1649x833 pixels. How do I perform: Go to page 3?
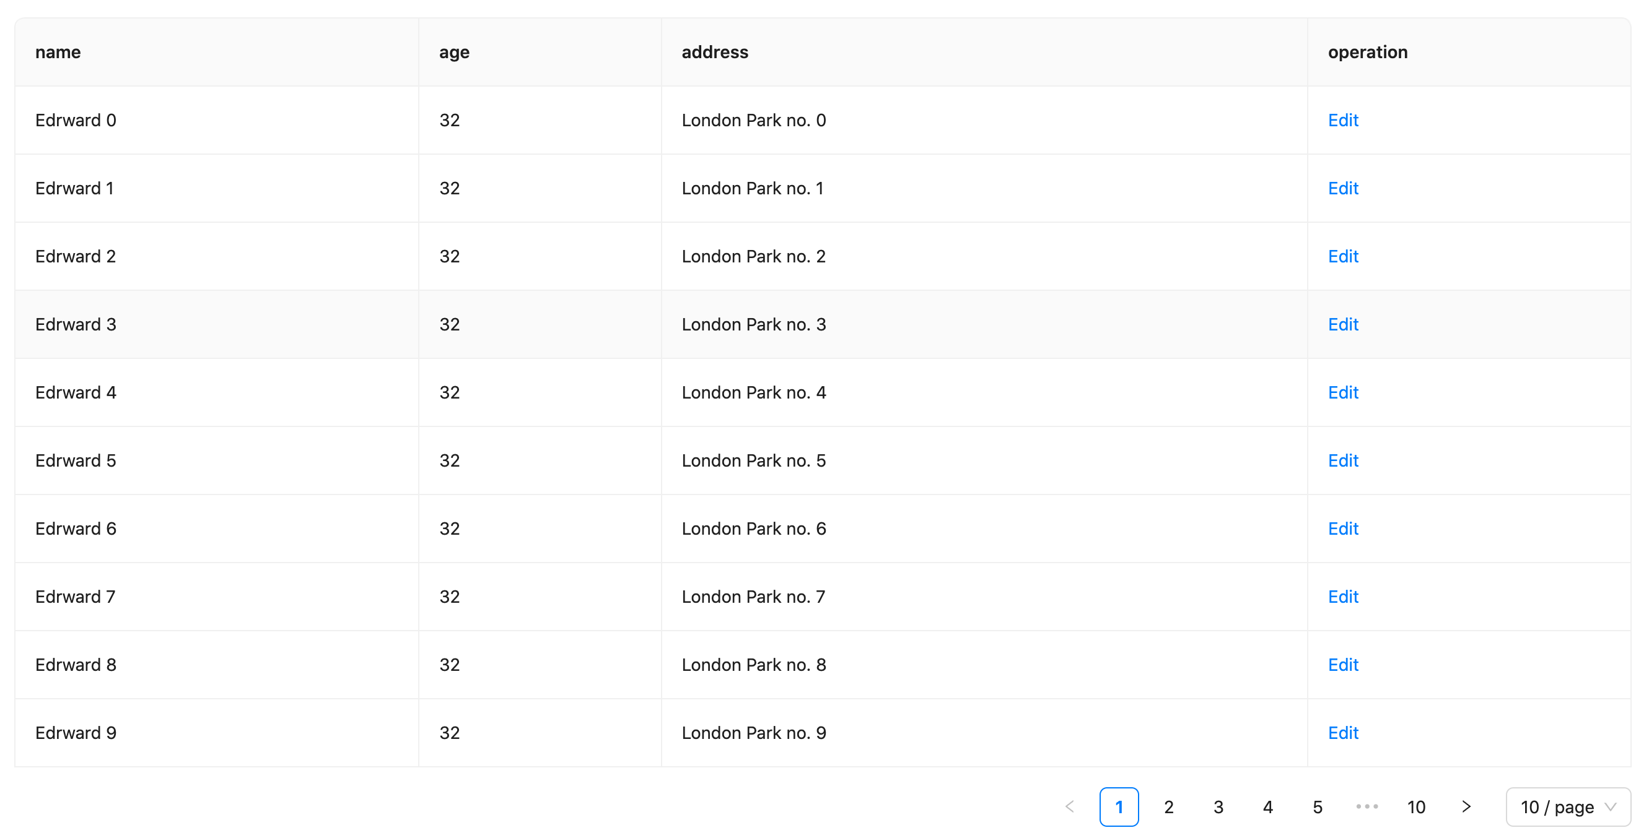(1218, 806)
